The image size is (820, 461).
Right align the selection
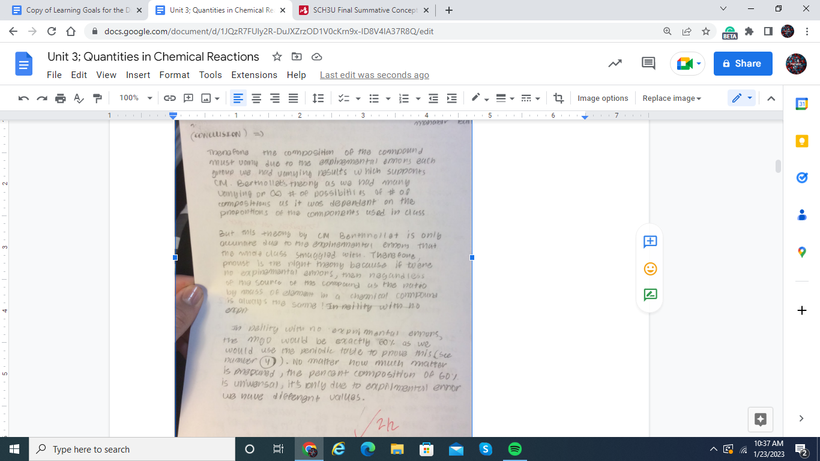275,98
